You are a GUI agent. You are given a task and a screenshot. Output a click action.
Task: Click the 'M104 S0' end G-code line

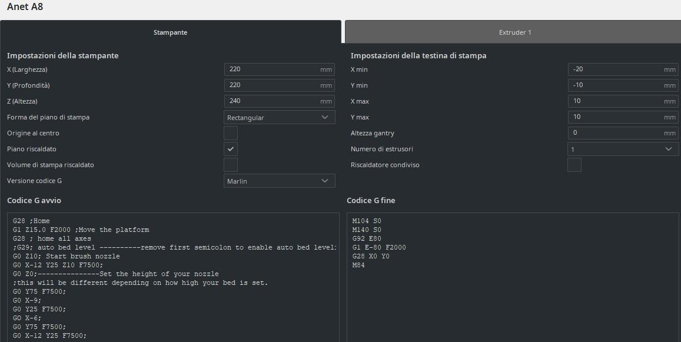[367, 221]
